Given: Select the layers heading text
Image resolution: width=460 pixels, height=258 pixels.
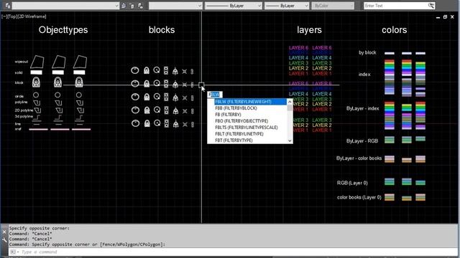Looking at the screenshot, I should coord(309,30).
